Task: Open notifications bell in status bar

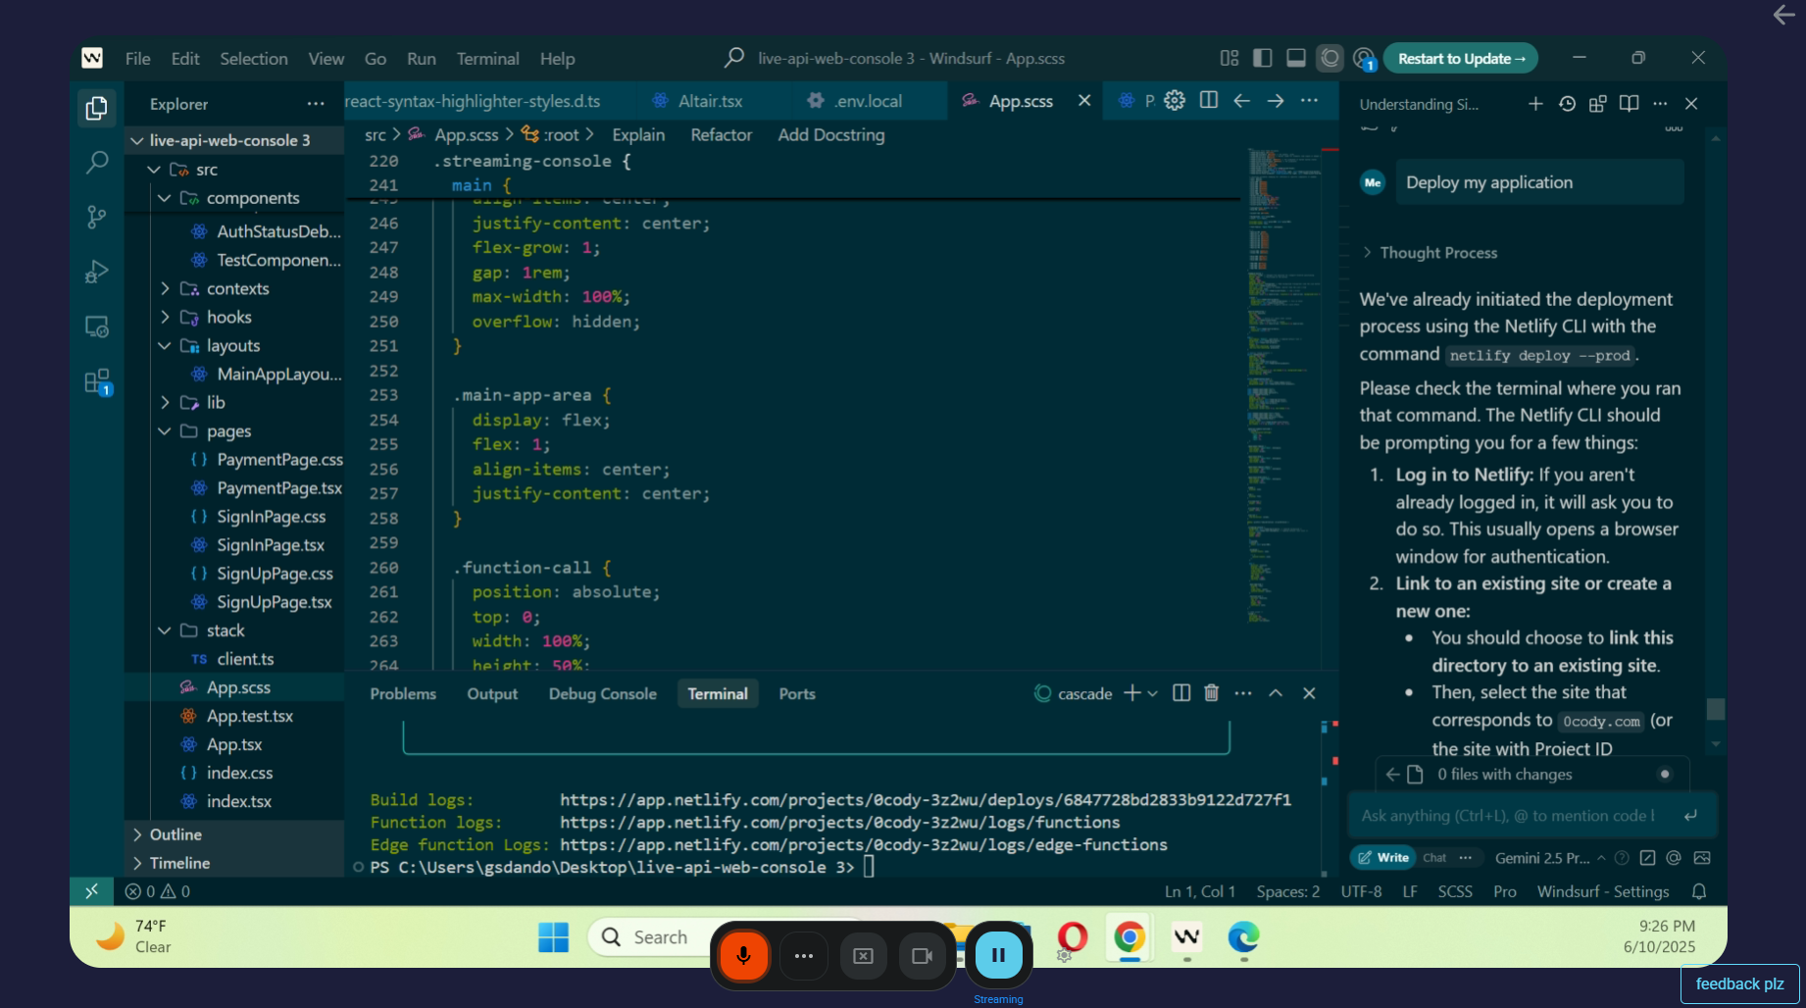Action: pos(1699,891)
